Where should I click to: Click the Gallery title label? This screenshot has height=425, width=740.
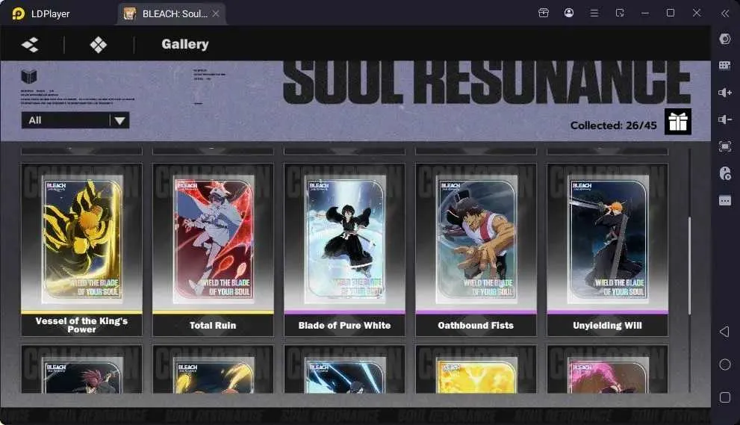point(185,44)
